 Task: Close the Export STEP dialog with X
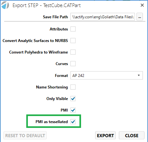click(142, 5)
